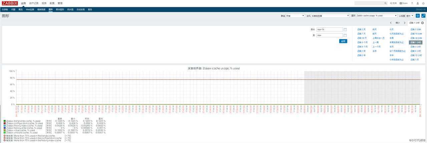Open the 配置 top menu
427x143 pixels.
tap(52, 3)
